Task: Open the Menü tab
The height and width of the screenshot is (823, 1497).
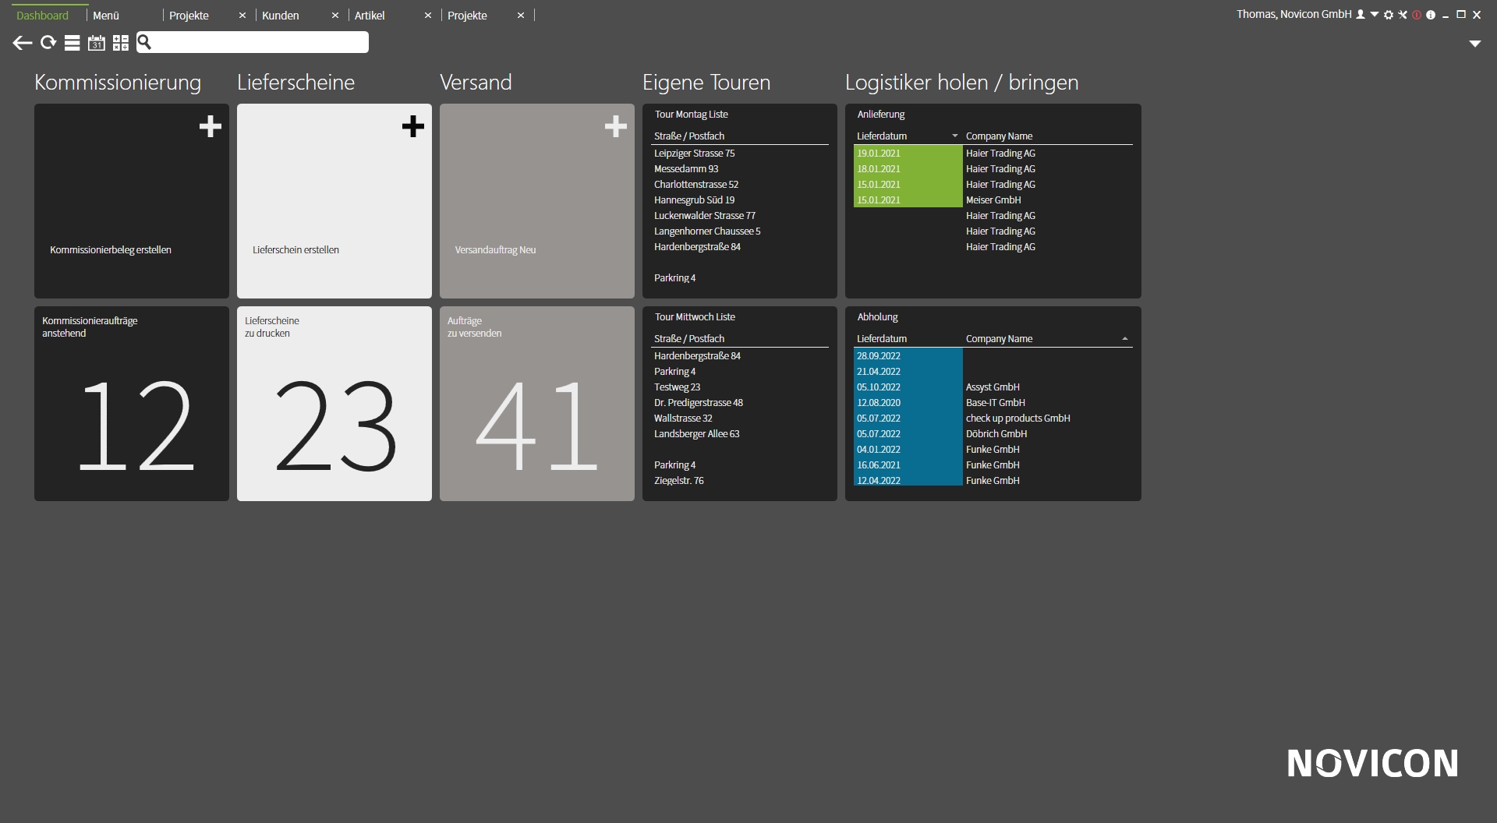Action: pos(106,16)
